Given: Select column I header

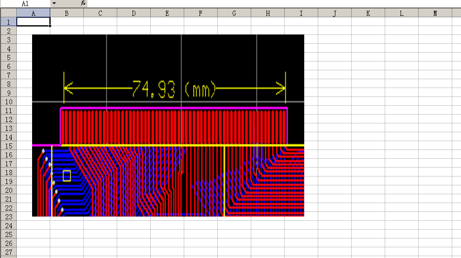Looking at the screenshot, I should (x=301, y=13).
